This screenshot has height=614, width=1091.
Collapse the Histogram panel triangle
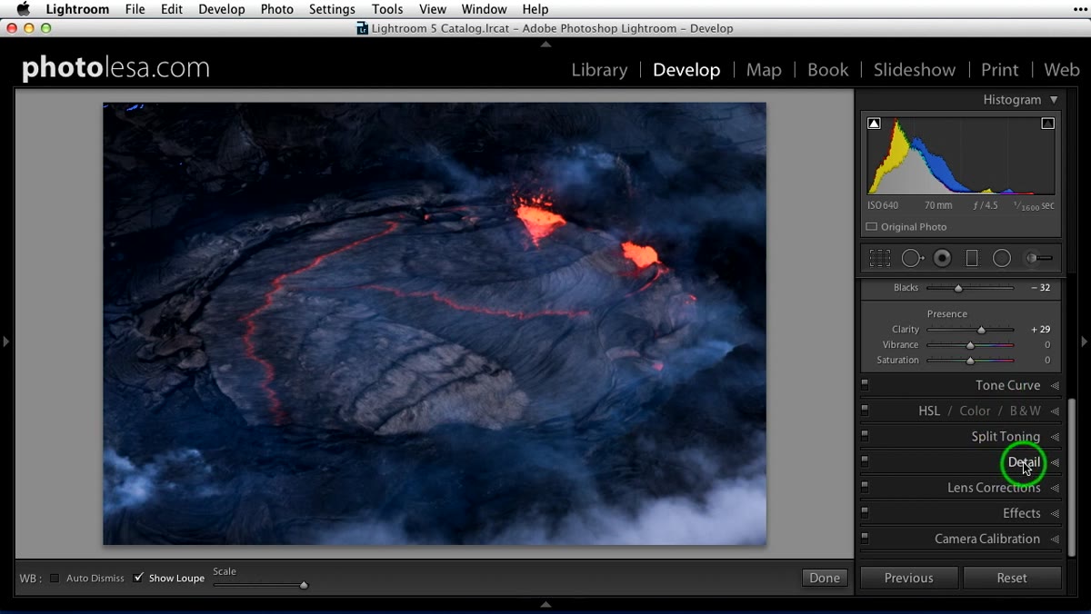(x=1054, y=100)
